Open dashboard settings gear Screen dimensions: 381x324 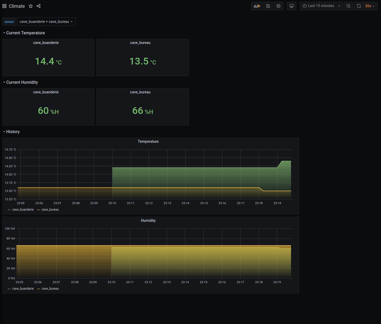(278, 6)
